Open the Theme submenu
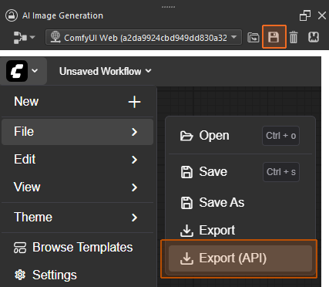This screenshot has height=287, width=329. pyautogui.click(x=78, y=218)
